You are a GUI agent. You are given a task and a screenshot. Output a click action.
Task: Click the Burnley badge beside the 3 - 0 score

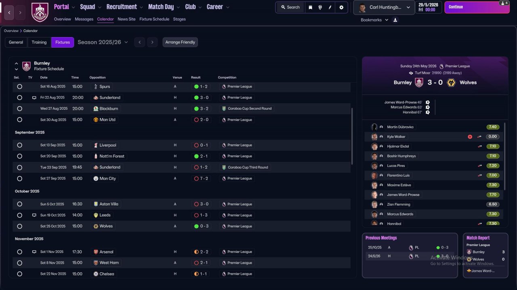click(x=419, y=82)
